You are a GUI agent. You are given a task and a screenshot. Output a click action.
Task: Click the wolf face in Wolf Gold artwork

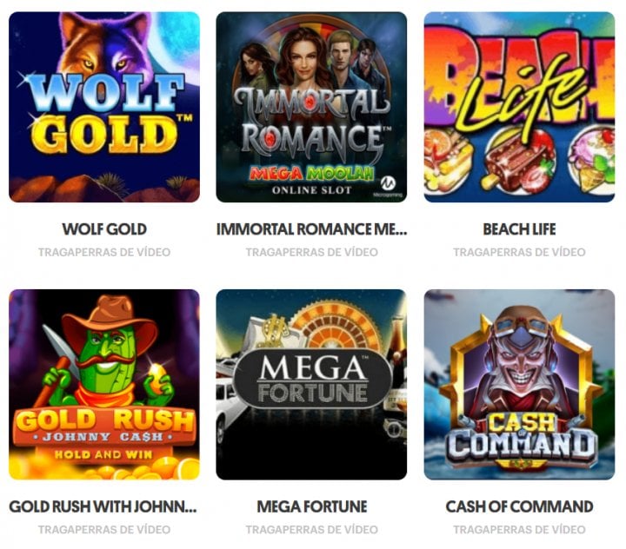104,50
